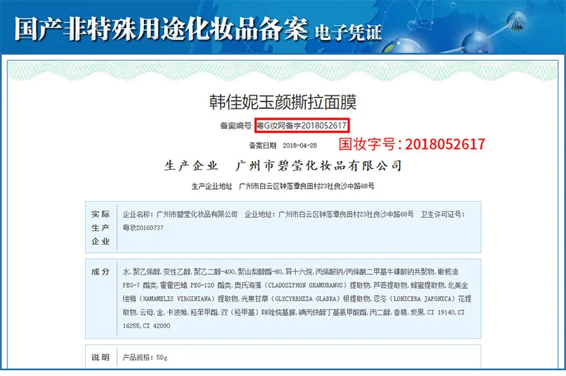The width and height of the screenshot is (566, 376).
Task: Select the filing number 粤G妆网备字2018052617
Action: [302, 125]
